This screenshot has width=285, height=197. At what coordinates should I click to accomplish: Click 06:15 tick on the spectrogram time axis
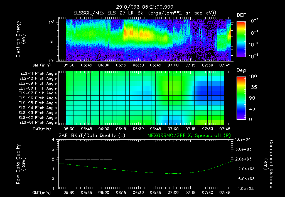pos(121,65)
